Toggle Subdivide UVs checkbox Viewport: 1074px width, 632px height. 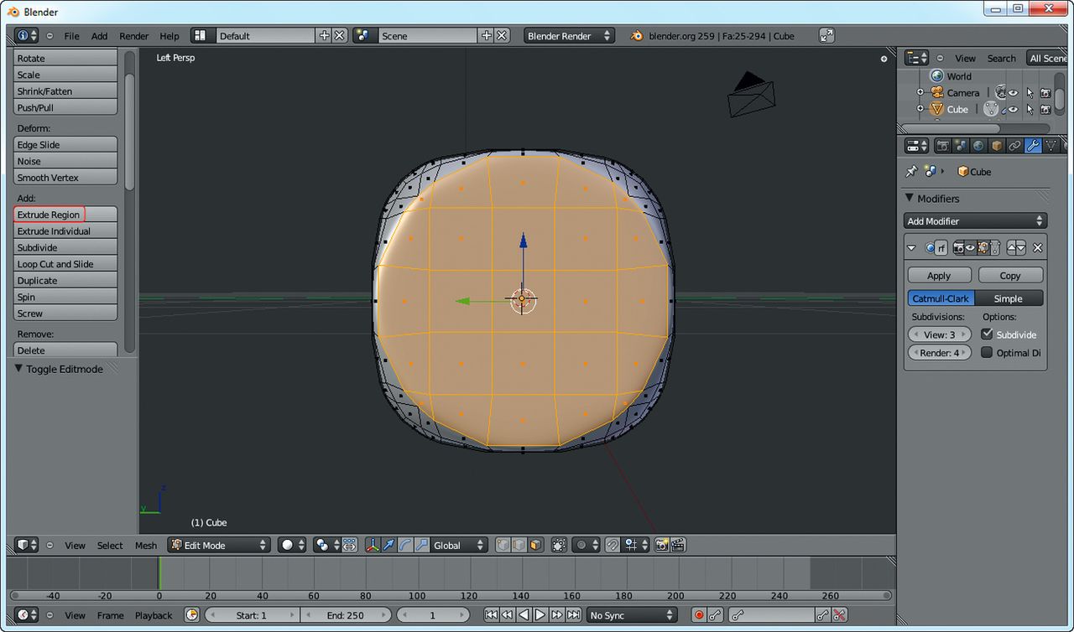pyautogui.click(x=987, y=334)
